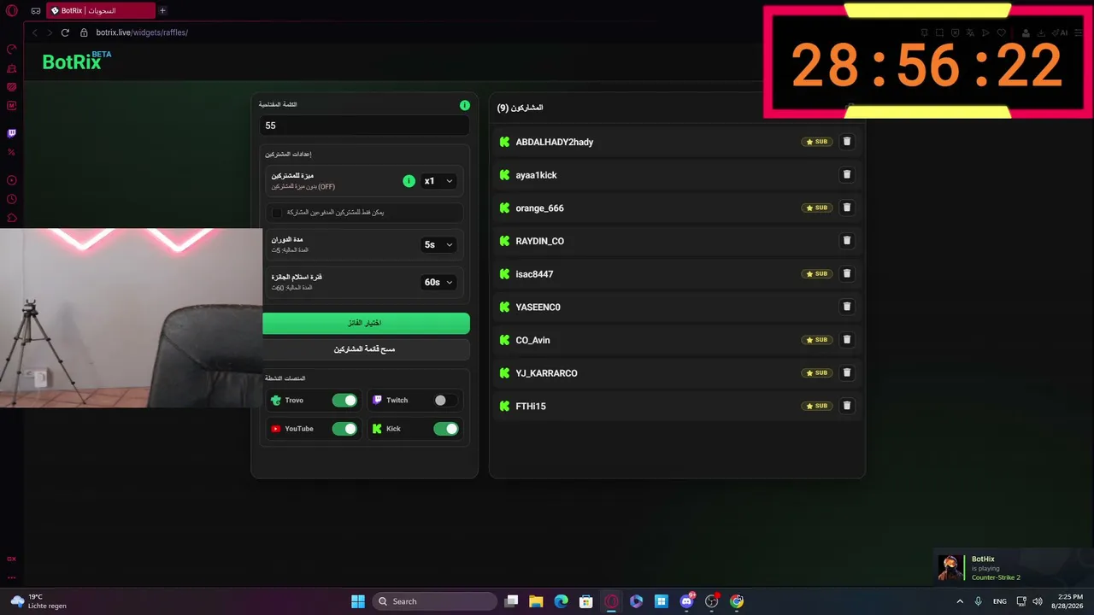This screenshot has height=615, width=1094.
Task: Click SUB badge on FTHI15 row
Action: coord(817,406)
